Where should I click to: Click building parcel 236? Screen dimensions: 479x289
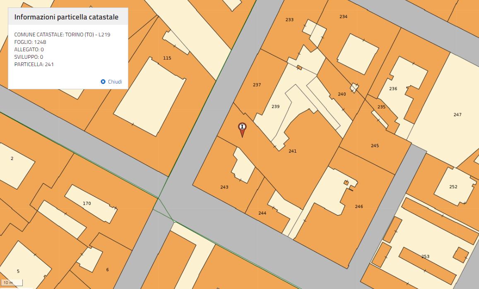tap(393, 88)
